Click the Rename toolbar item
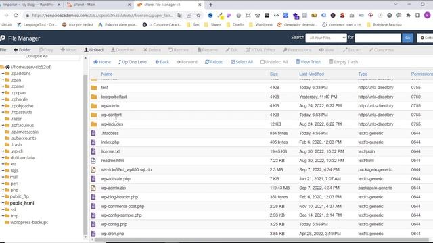 (208, 50)
